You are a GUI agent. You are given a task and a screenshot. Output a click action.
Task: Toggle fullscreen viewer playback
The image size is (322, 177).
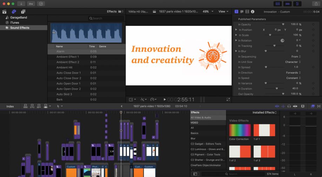[x=228, y=99]
